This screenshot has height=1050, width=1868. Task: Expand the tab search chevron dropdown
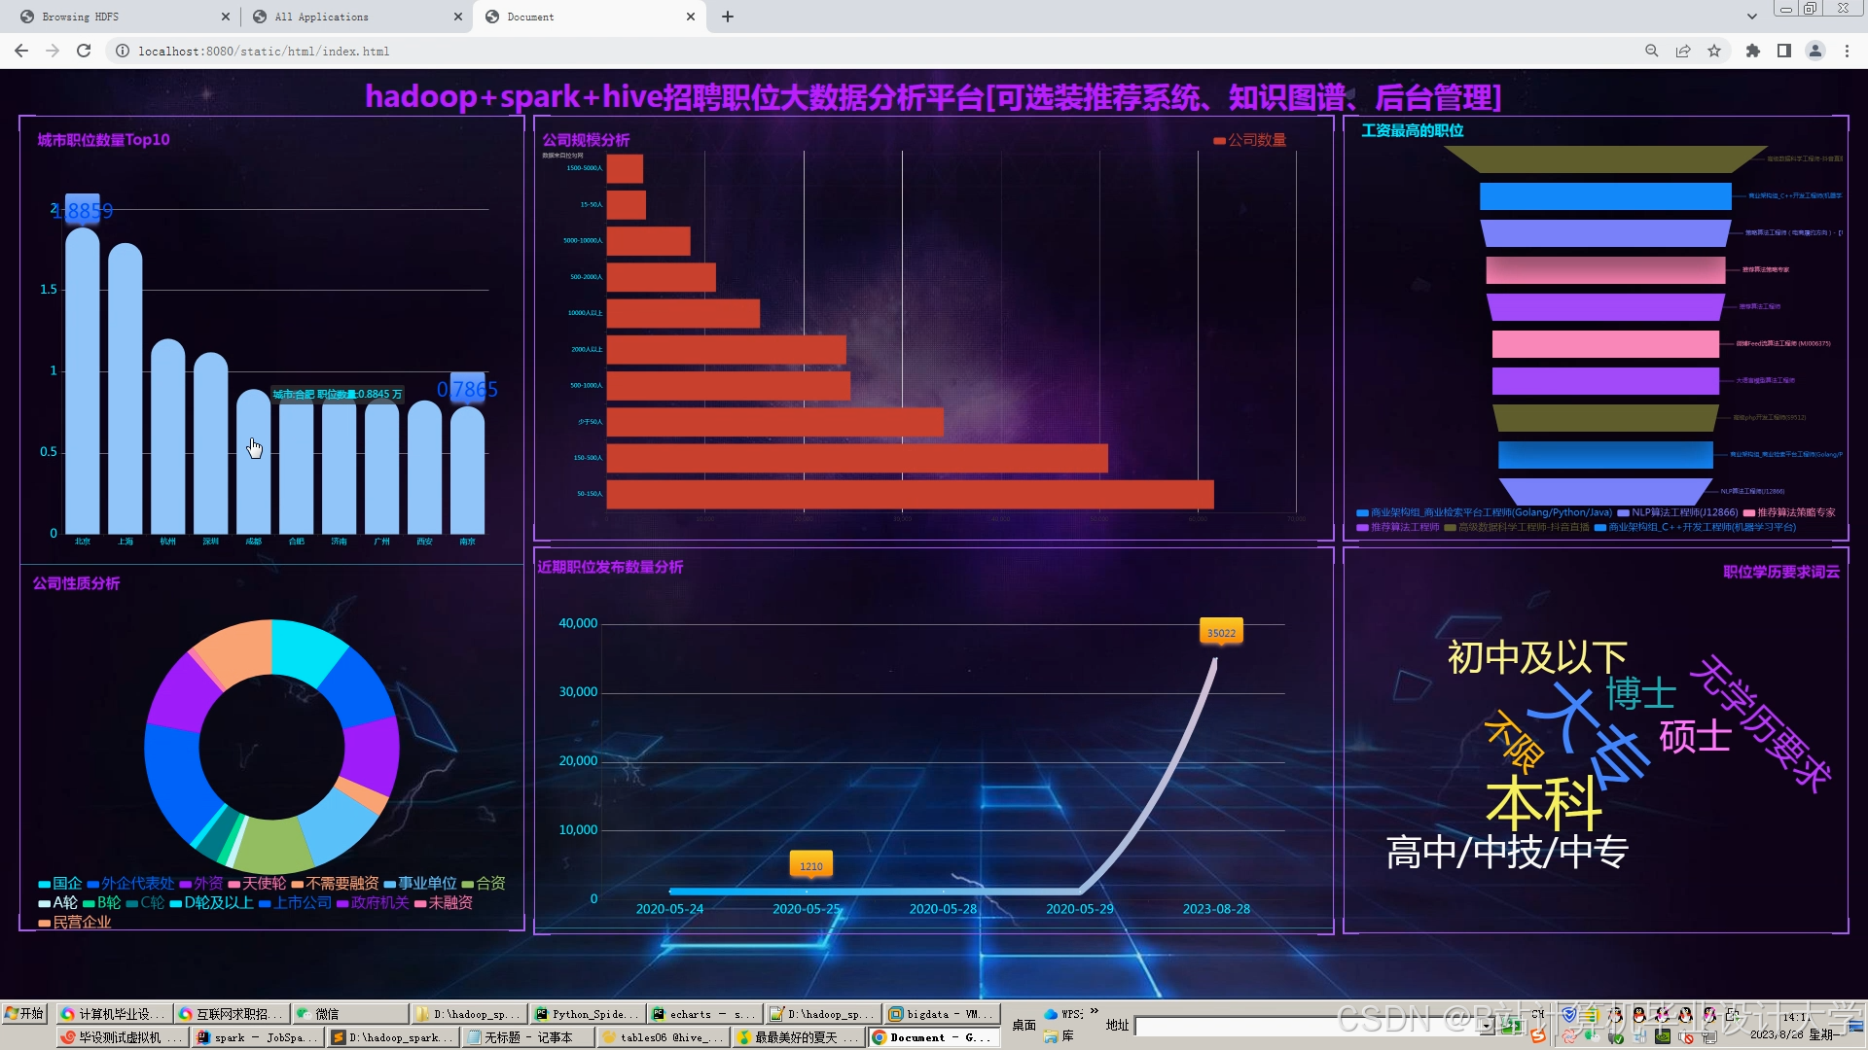[1751, 17]
